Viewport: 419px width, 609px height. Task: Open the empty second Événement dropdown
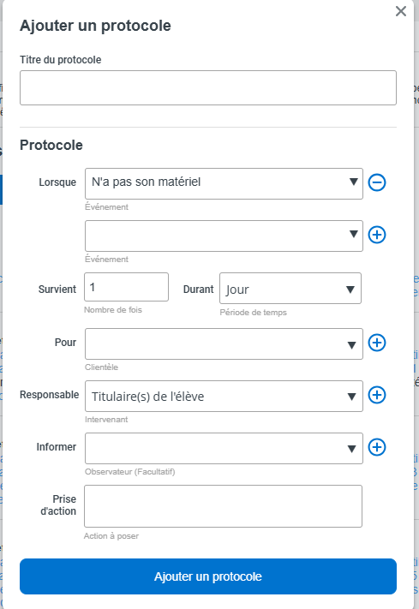[x=224, y=236]
